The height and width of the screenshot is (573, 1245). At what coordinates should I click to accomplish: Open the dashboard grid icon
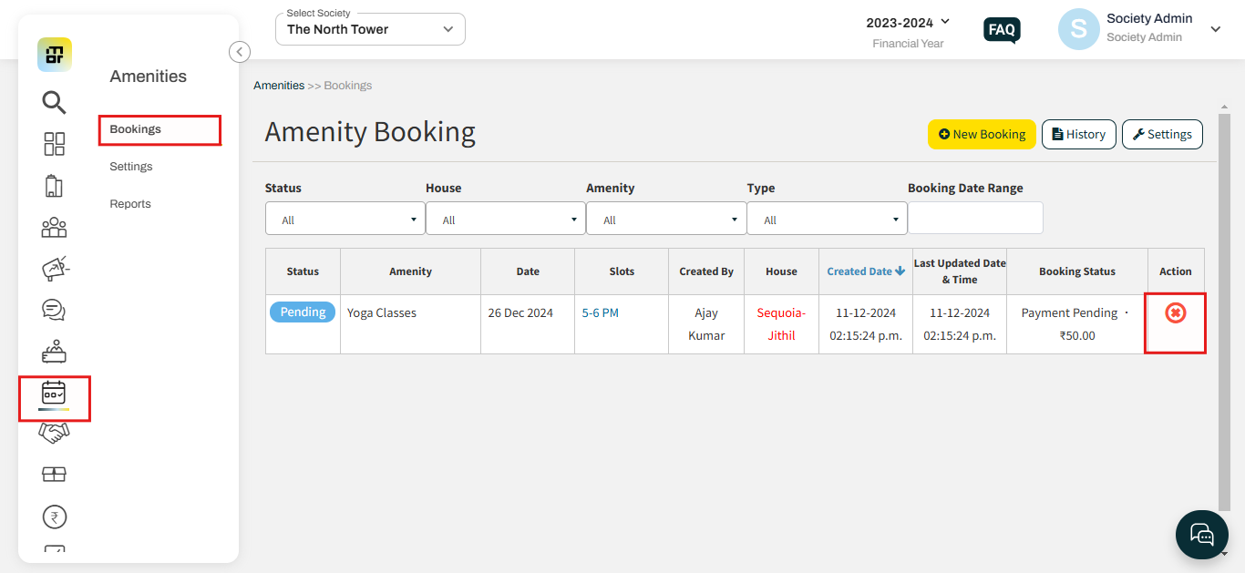click(55, 144)
